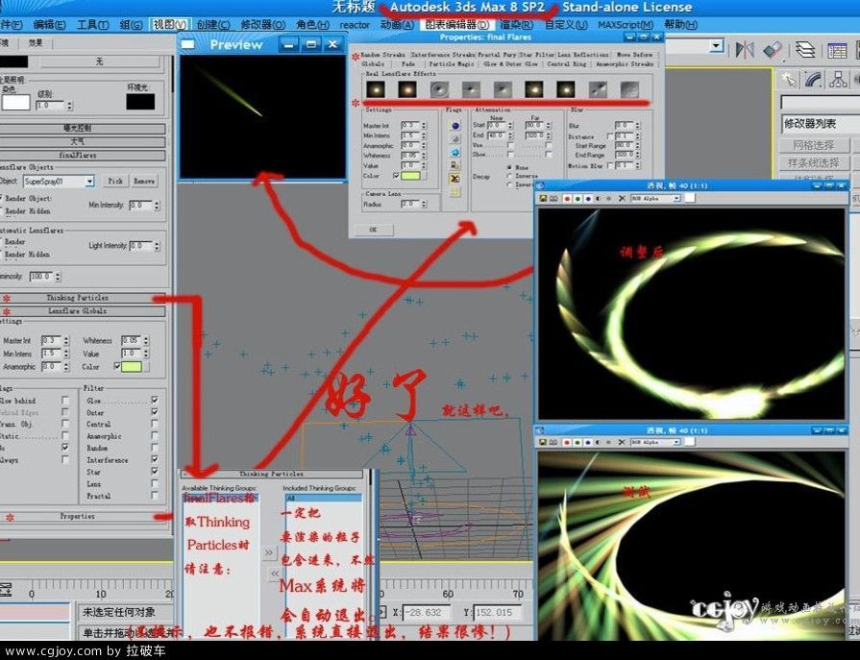Switch to the Hierarchy command panel icon

pyautogui.click(x=838, y=80)
